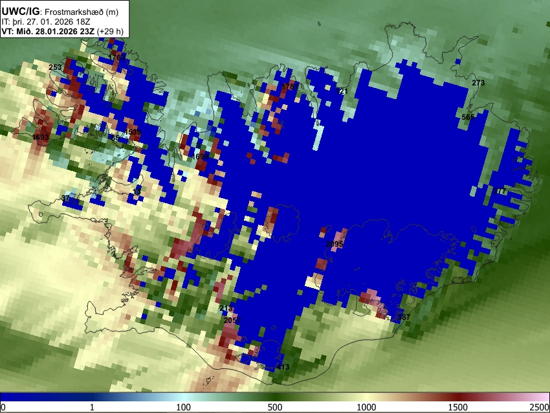Click the colour scale tick label 100

(x=183, y=407)
